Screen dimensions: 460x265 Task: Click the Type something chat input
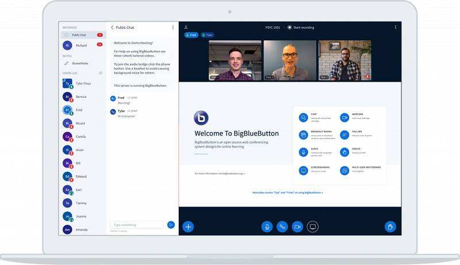point(137,225)
